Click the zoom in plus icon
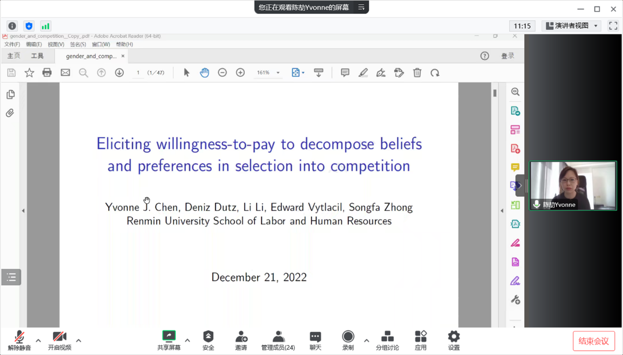The image size is (623, 355). [x=240, y=73]
